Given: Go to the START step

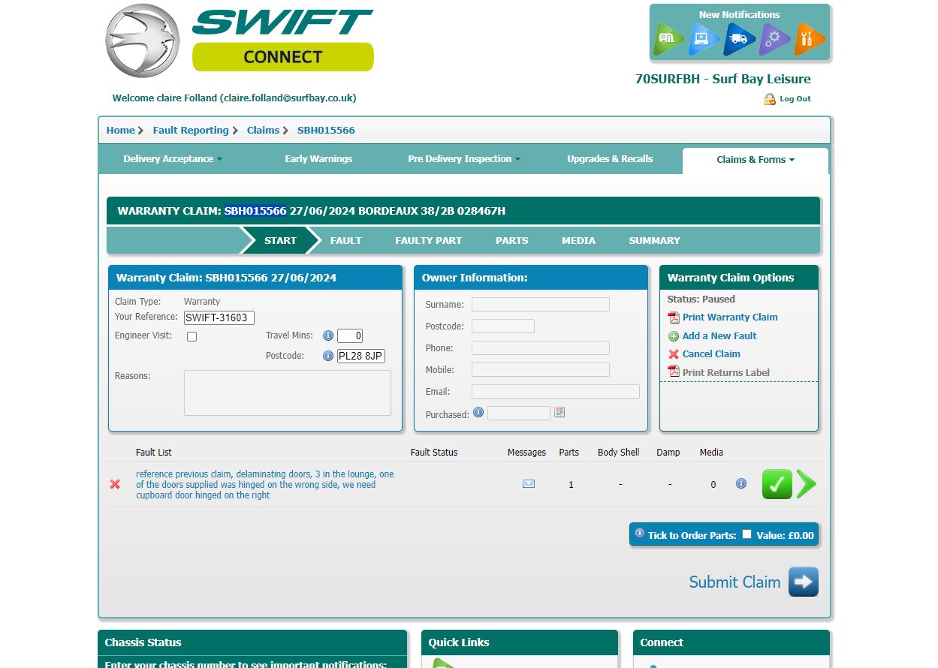Looking at the screenshot, I should point(280,240).
